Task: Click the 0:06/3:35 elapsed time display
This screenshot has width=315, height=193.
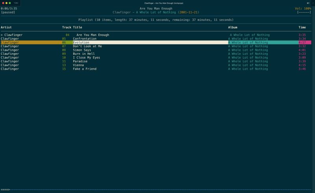Action: 9,8
